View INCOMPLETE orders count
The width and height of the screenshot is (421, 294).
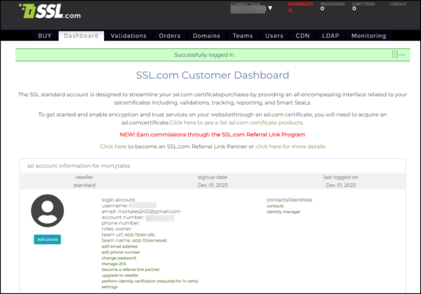click(300, 7)
